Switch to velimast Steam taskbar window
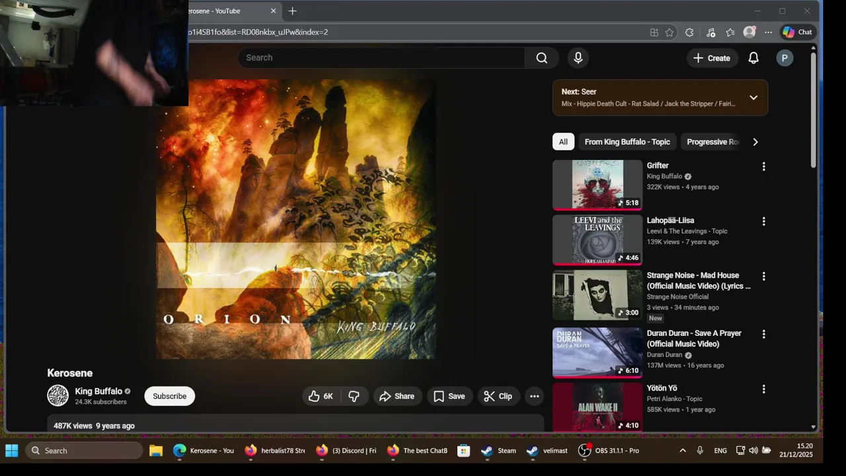 (x=547, y=450)
